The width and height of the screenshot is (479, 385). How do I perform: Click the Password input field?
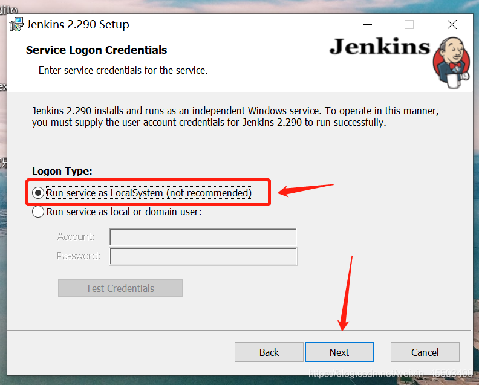click(203, 256)
